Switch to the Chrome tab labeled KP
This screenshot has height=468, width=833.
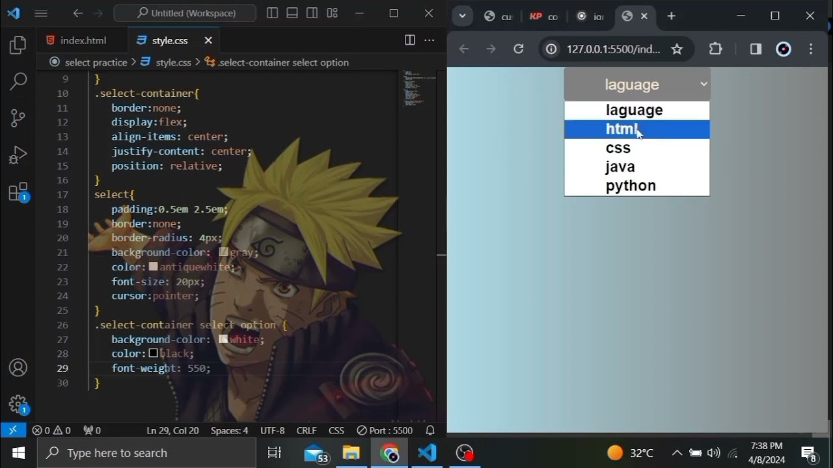point(543,16)
